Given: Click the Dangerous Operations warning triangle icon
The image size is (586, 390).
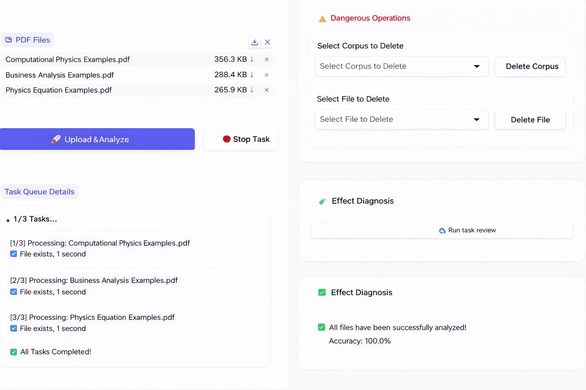Looking at the screenshot, I should click(322, 19).
